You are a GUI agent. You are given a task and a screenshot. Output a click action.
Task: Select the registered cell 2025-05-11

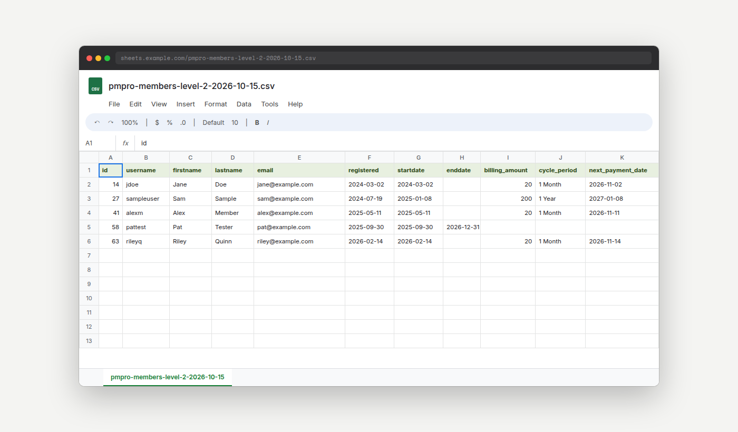click(370, 213)
